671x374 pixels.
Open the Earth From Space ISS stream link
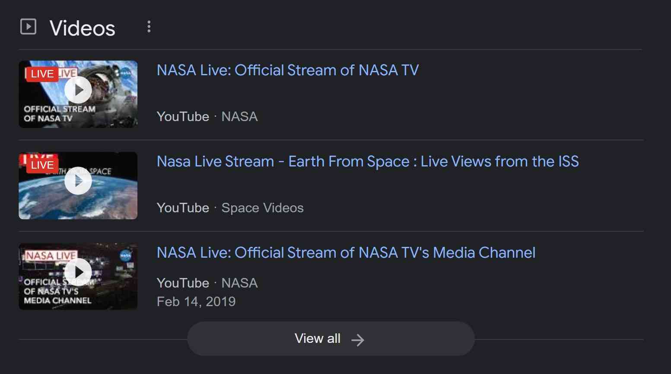[367, 161]
